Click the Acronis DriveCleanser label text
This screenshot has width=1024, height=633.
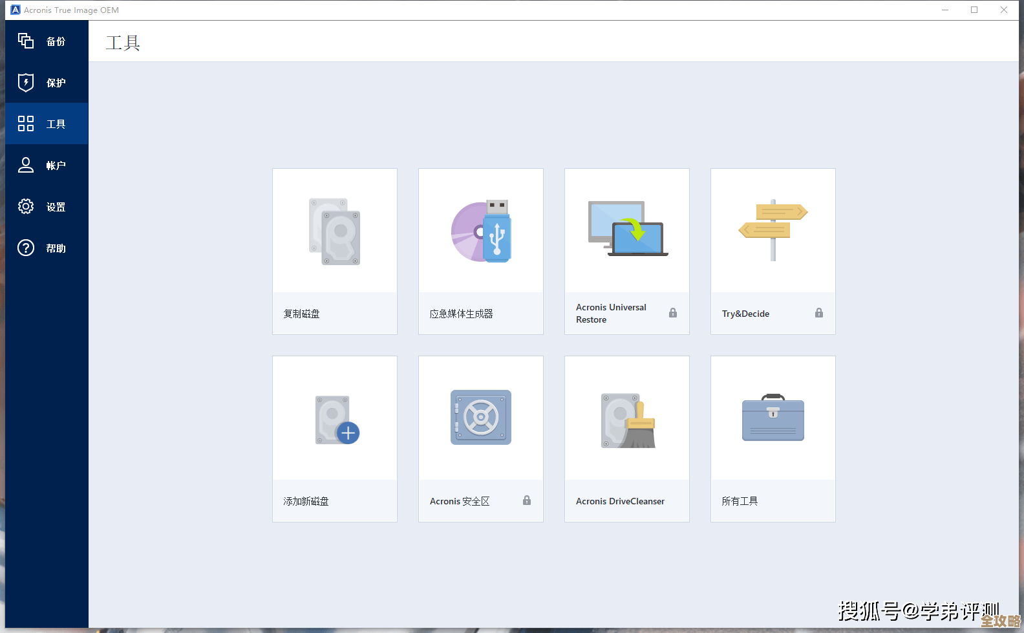pyautogui.click(x=620, y=501)
